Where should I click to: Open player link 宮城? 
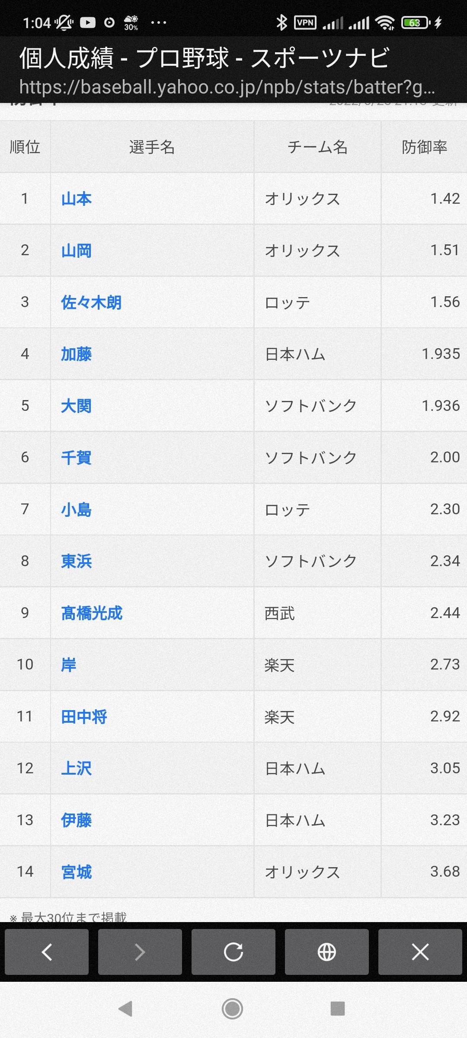77,872
